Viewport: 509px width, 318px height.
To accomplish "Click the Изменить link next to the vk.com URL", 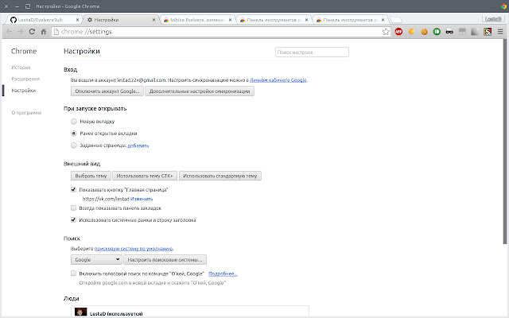I will coord(142,199).
